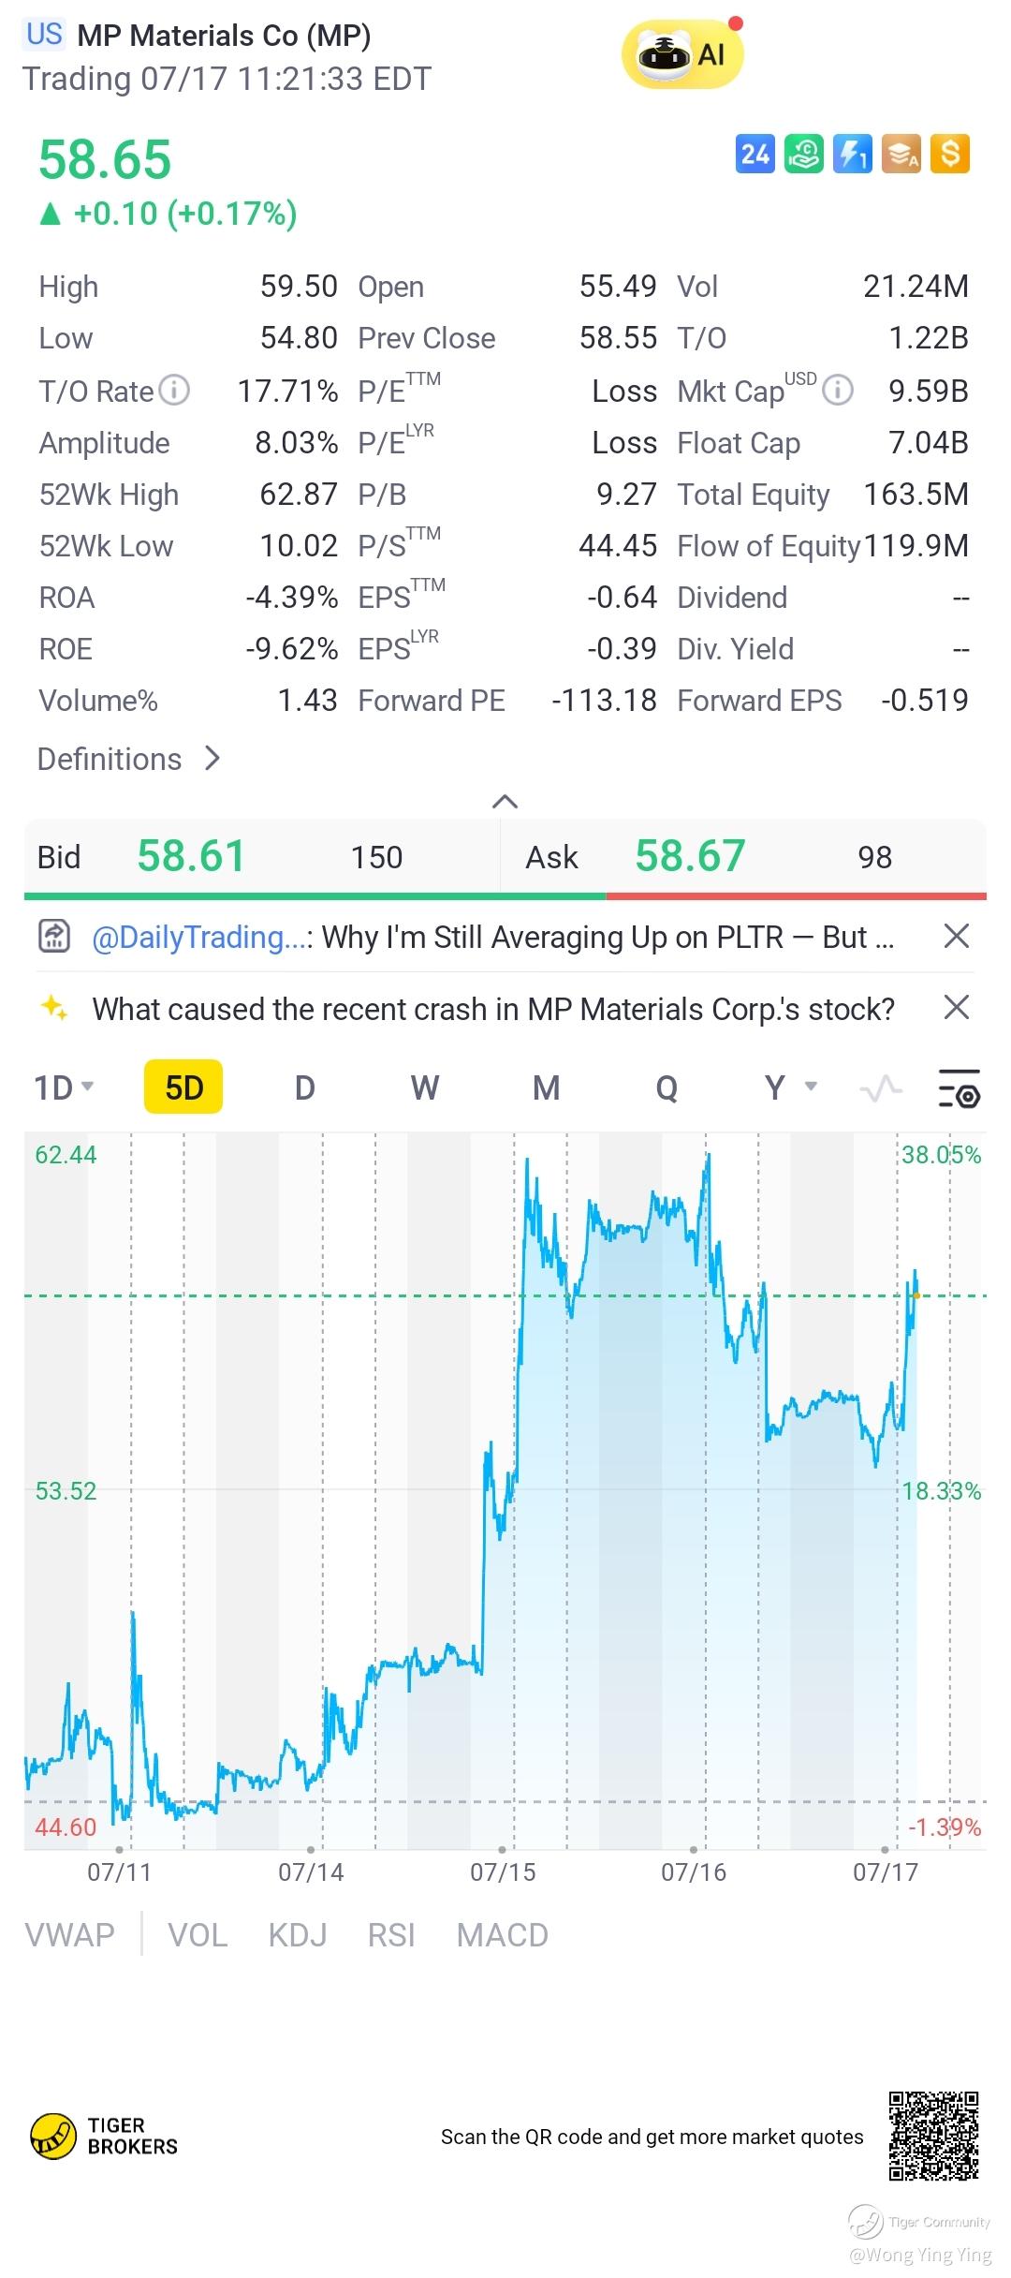Select the W weekly chart tab
This screenshot has height=2278, width=1011.
[x=424, y=1088]
